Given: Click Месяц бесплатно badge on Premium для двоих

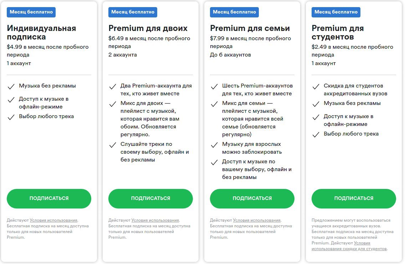Looking at the screenshot, I should click(x=133, y=12).
